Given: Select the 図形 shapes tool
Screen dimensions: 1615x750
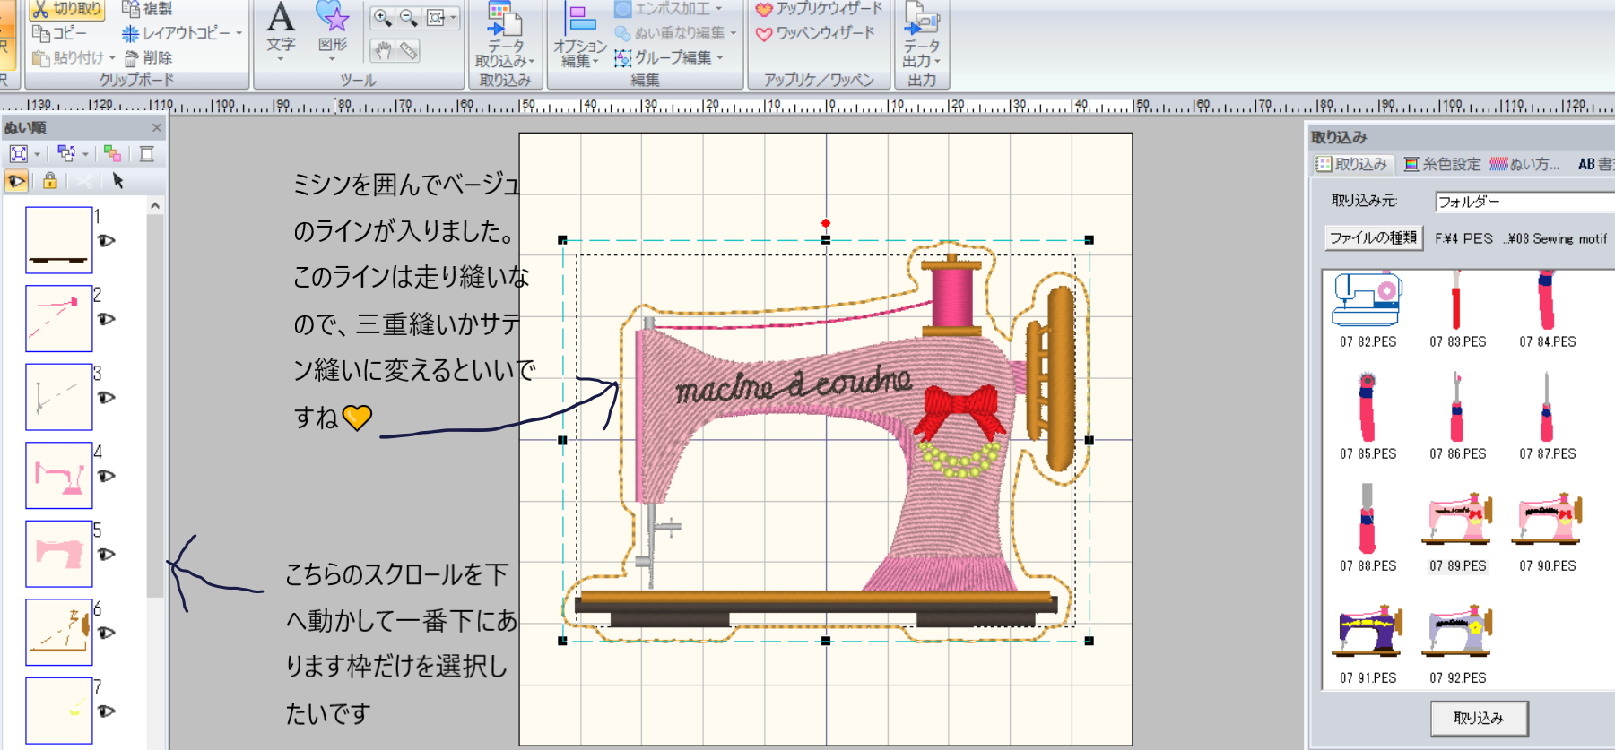Looking at the screenshot, I should pyautogui.click(x=332, y=31).
